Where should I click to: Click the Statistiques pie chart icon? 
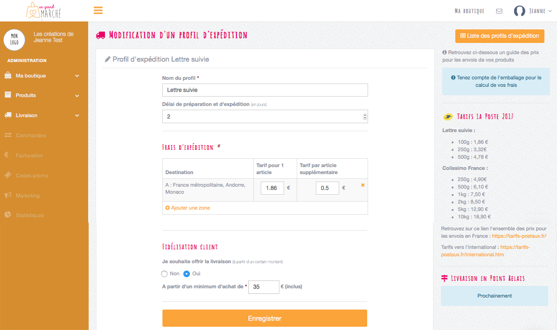pos(8,215)
